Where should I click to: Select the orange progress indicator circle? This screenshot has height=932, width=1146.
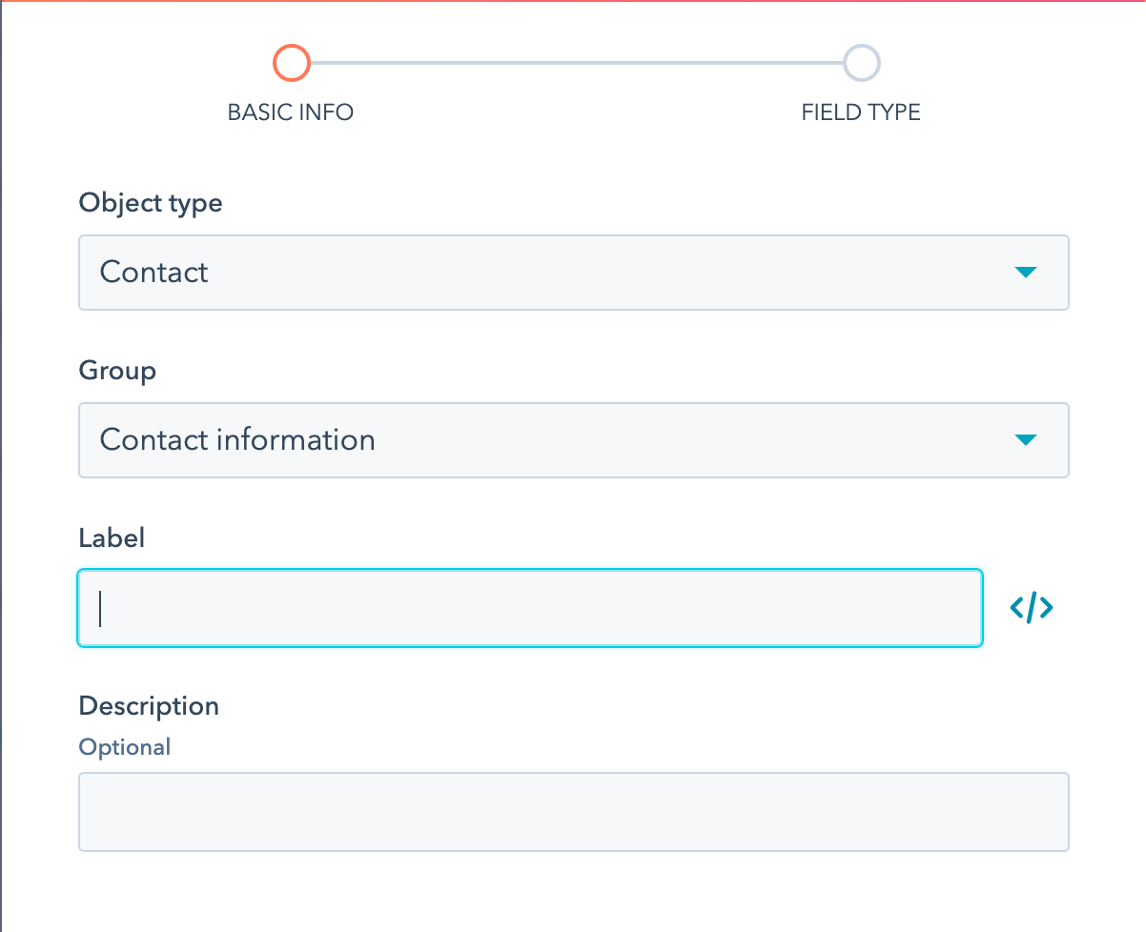click(x=291, y=62)
